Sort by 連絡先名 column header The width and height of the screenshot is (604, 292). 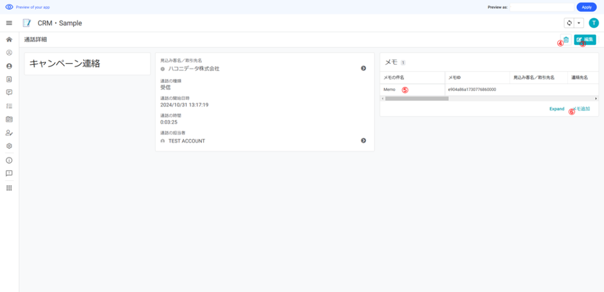tap(579, 78)
